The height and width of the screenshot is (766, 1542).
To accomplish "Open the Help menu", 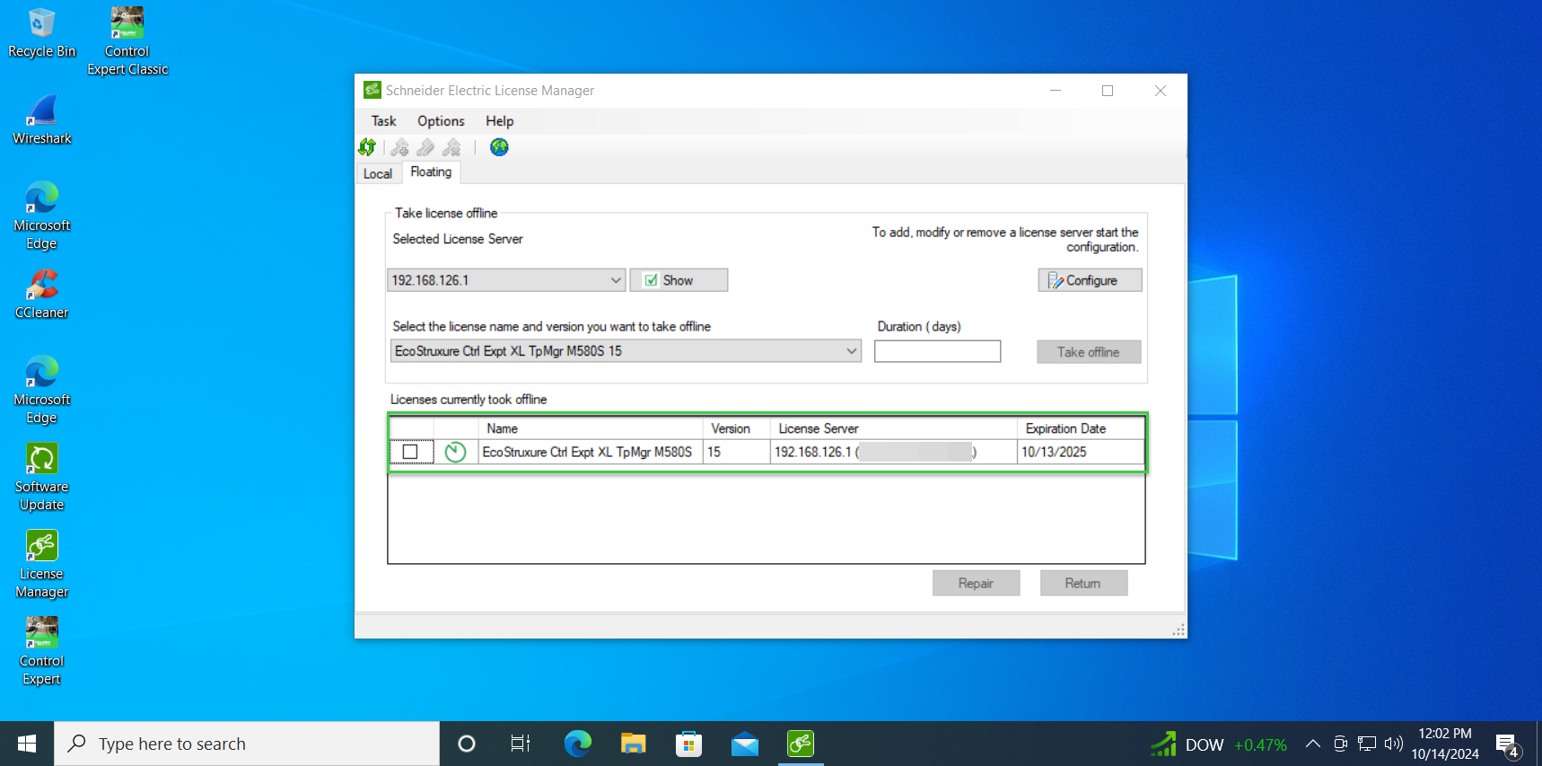I will pos(500,121).
